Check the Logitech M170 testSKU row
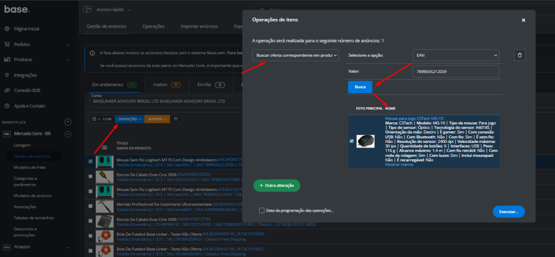The width and height of the screenshot is (555, 257). (91, 191)
